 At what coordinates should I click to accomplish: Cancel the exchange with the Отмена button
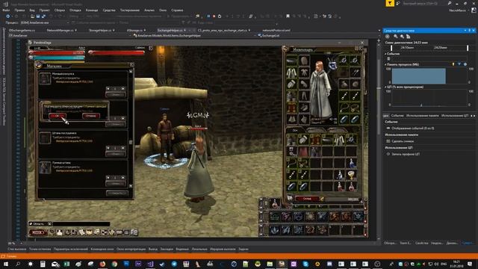pos(91,116)
